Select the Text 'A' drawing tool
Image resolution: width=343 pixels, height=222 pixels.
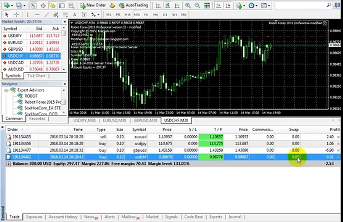75,15
